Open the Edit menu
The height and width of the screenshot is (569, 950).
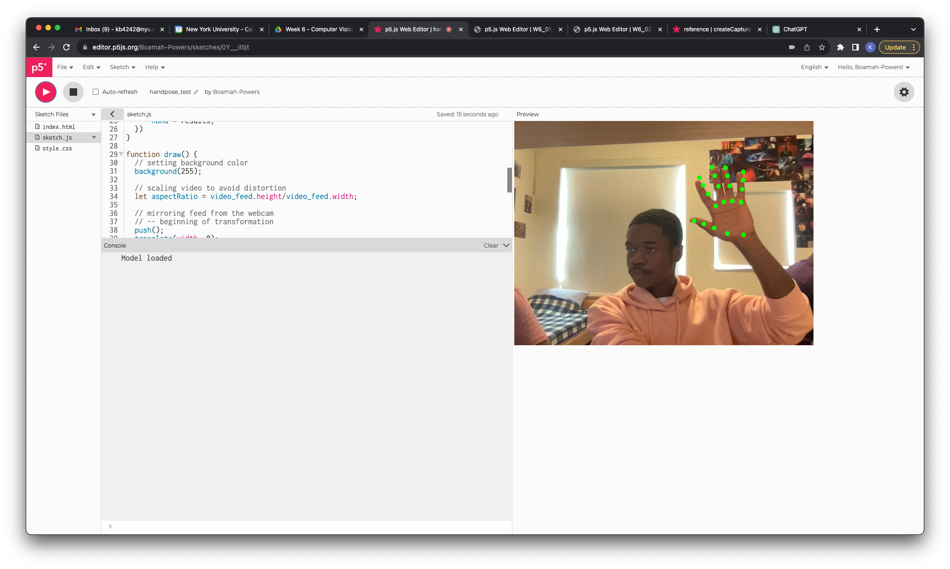[x=92, y=67]
